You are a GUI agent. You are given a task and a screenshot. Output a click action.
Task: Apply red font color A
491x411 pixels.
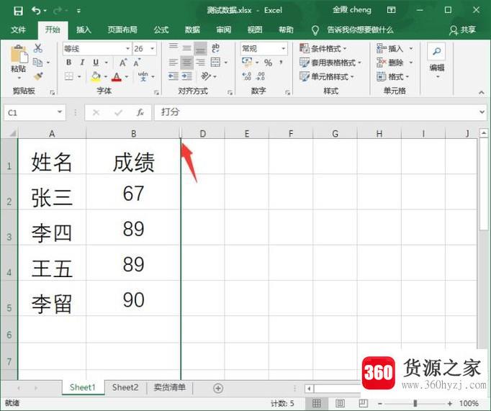(x=117, y=76)
